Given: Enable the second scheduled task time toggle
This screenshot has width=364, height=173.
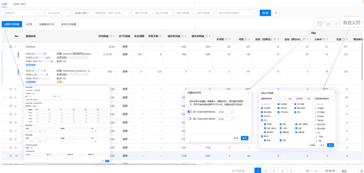Looking at the screenshot, I should (190, 119).
